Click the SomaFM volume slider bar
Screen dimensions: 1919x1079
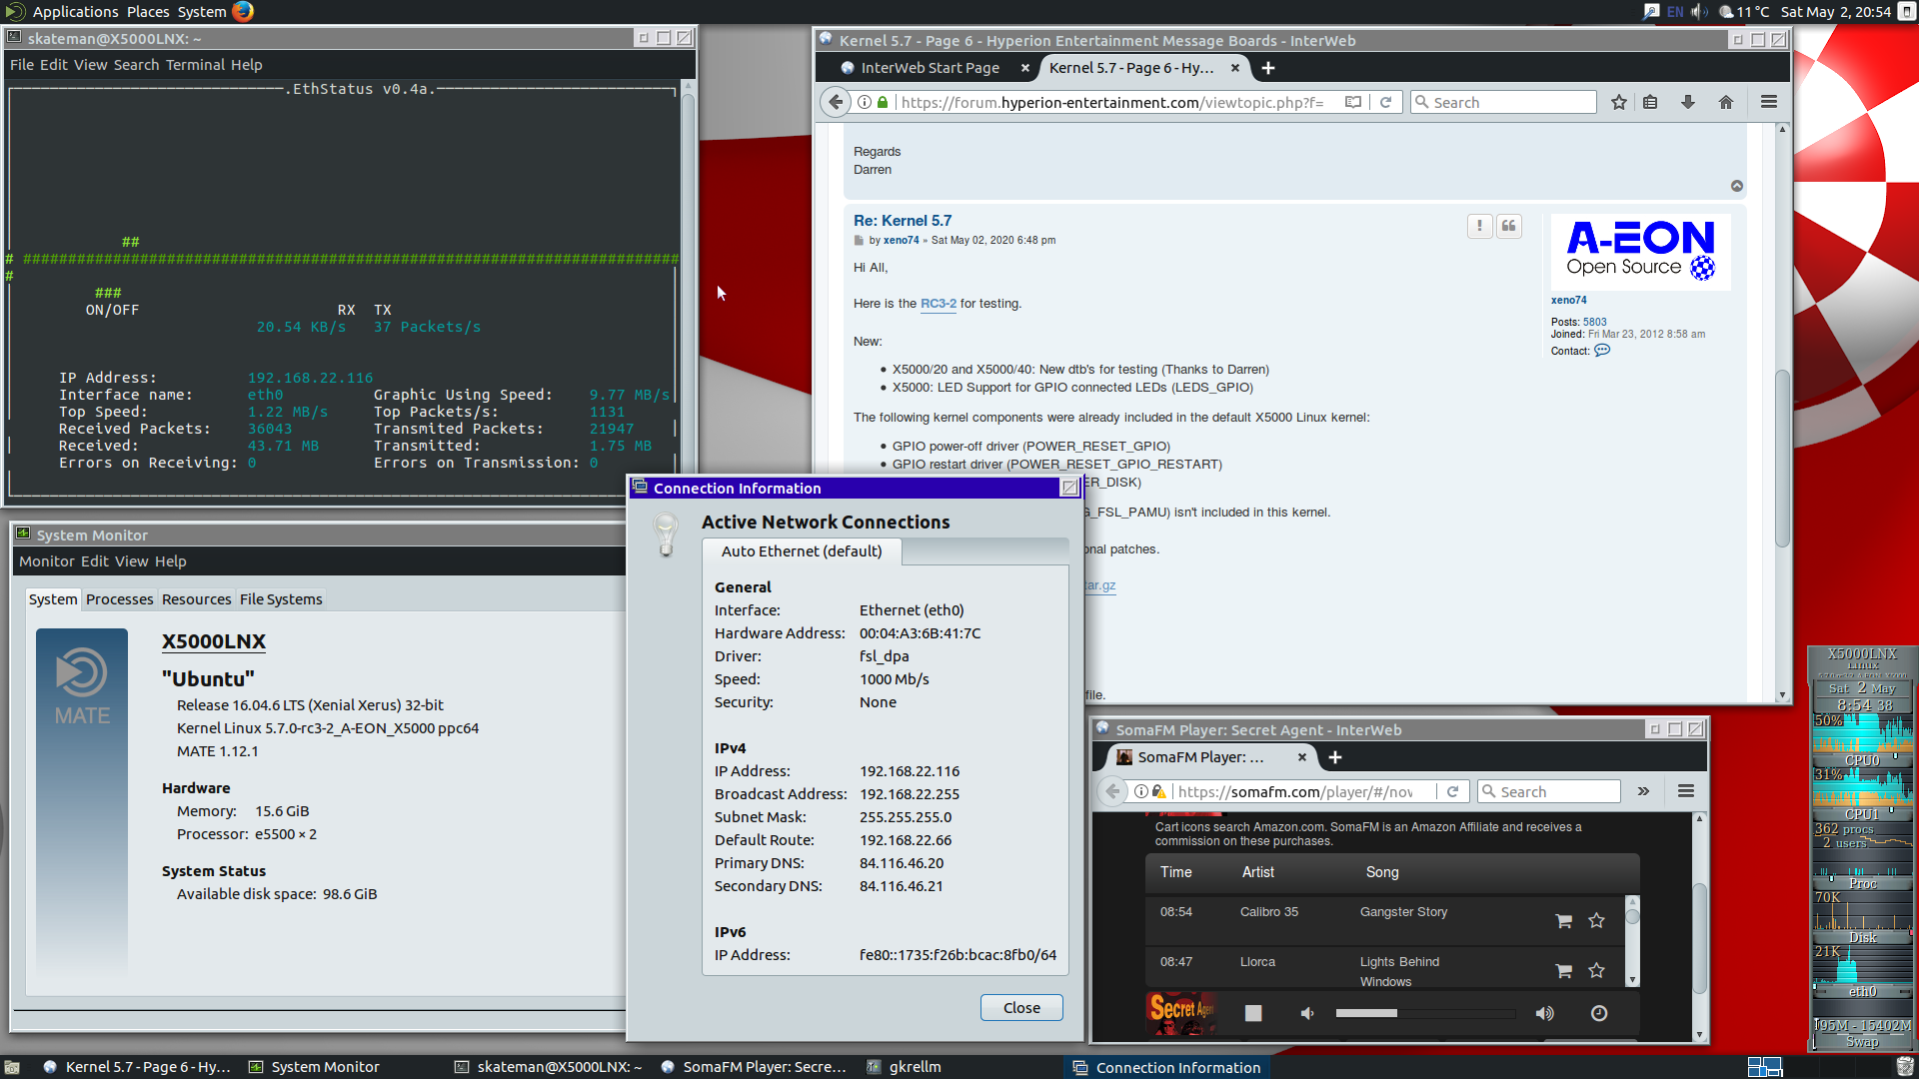(x=1425, y=1013)
